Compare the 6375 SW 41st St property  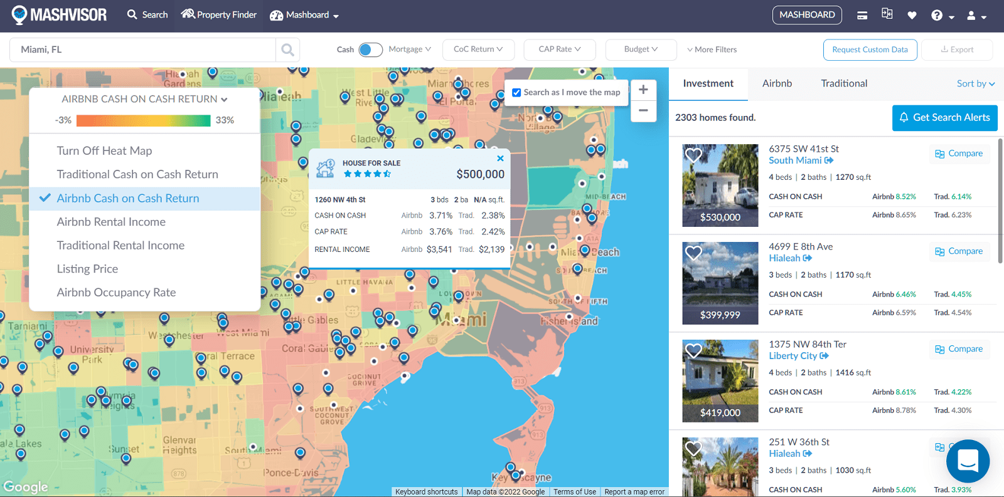959,154
